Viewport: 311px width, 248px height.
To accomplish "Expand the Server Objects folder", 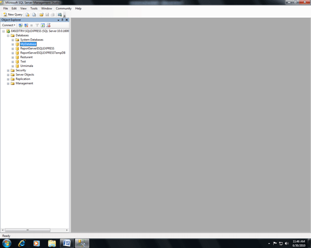I will [8, 75].
